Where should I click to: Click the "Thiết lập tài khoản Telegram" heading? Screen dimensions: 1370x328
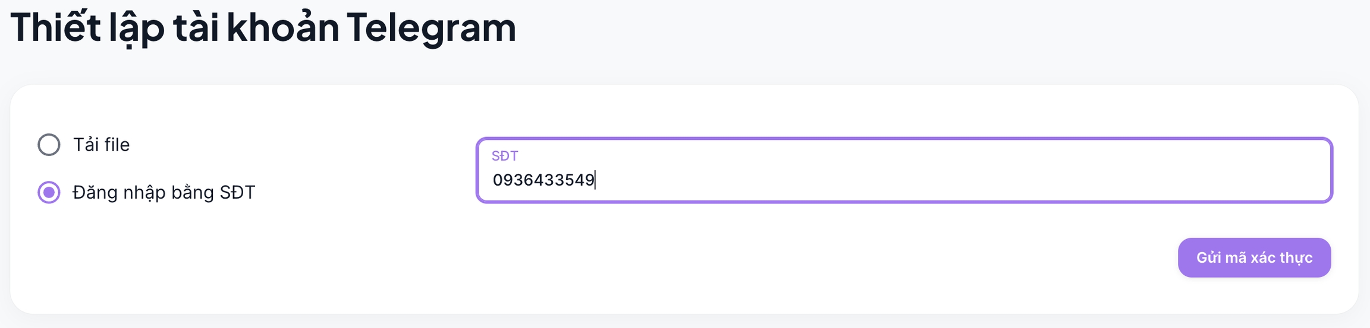[x=263, y=27]
